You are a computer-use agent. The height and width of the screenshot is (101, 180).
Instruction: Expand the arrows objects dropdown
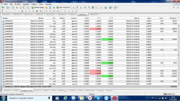[43, 11]
